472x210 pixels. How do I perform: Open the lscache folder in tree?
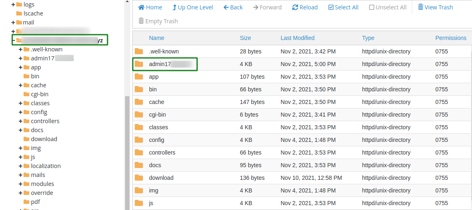33,13
